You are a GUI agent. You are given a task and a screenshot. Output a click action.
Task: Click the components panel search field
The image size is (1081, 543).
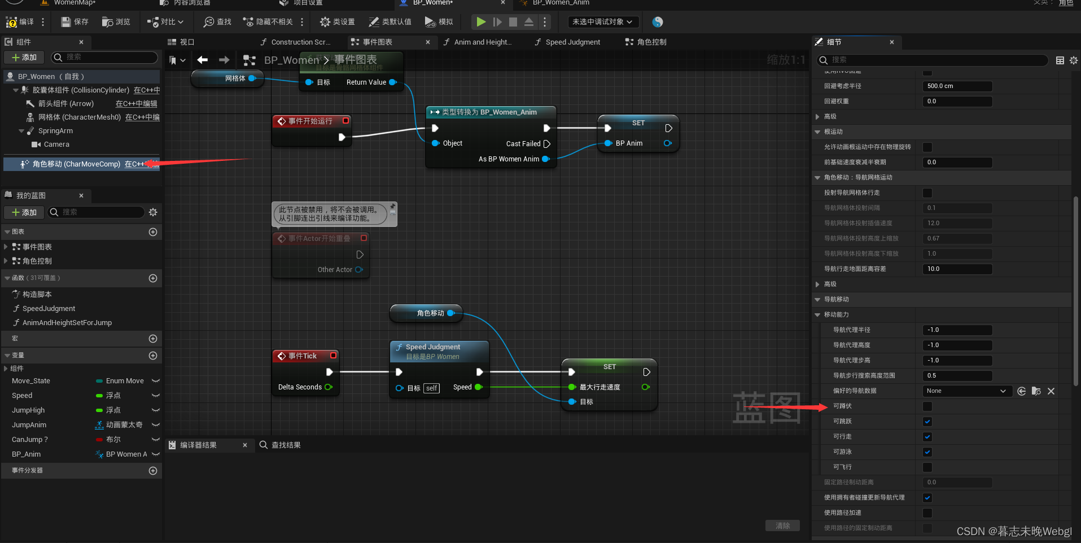pos(104,58)
